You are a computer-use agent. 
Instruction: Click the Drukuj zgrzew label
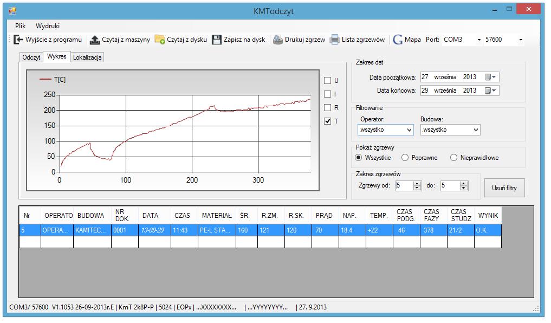tap(305, 40)
